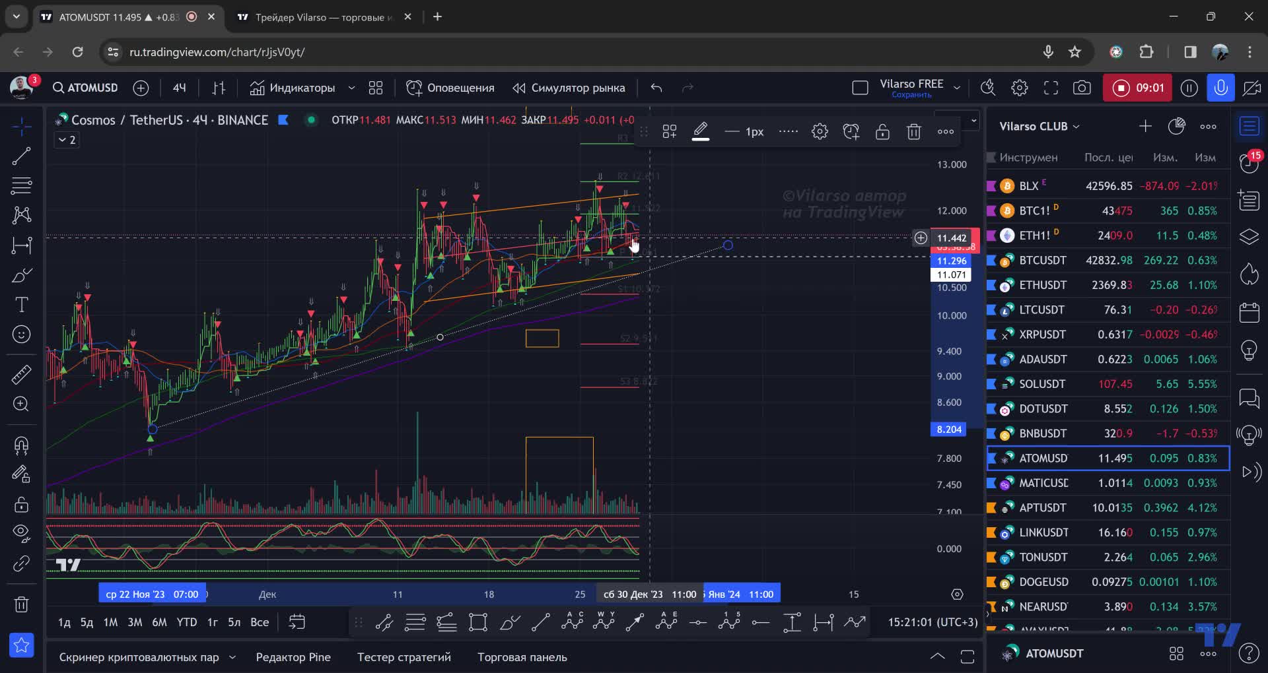1268x673 pixels.
Task: Expand the crypto screener dropdown chevron
Action: point(232,657)
